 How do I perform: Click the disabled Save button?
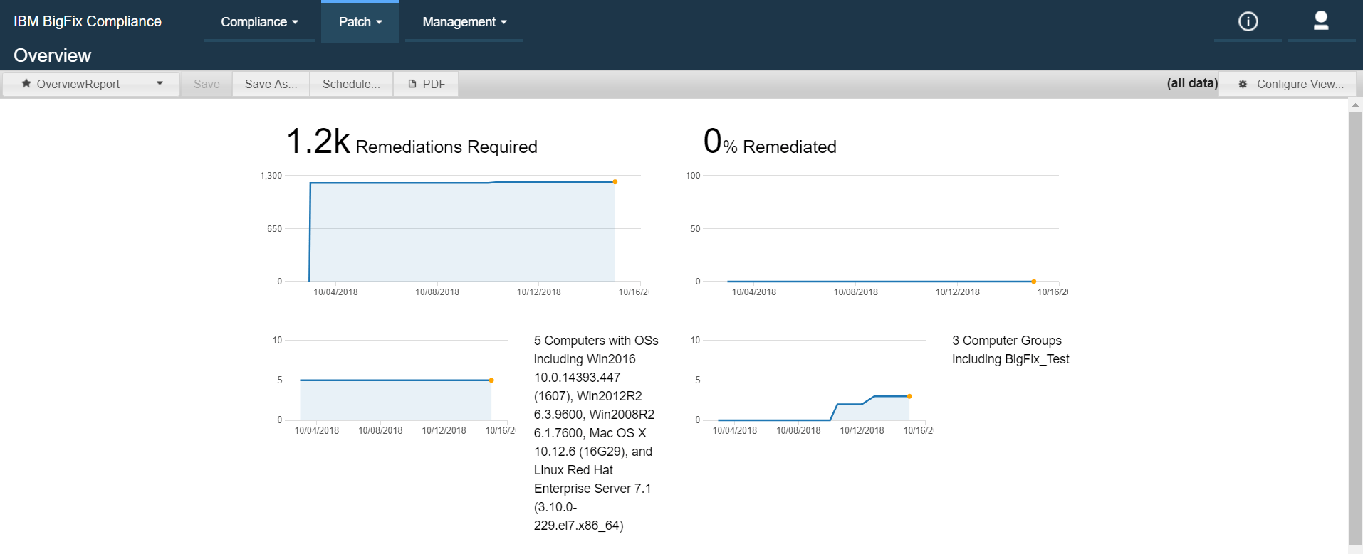point(207,84)
